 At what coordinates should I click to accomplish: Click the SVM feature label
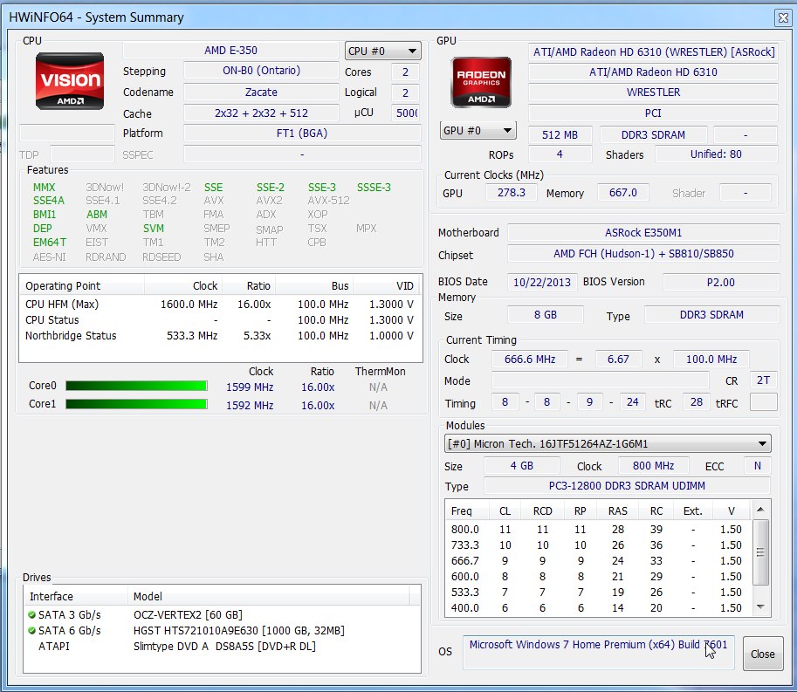click(x=153, y=229)
